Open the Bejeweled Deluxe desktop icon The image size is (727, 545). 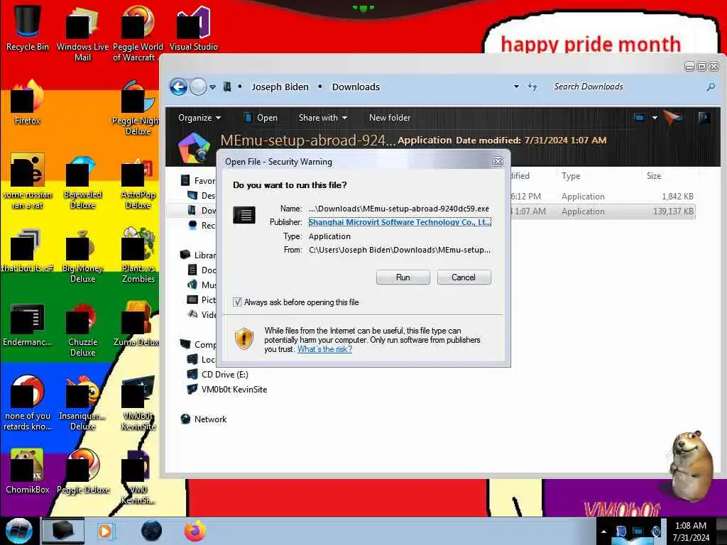tap(82, 182)
